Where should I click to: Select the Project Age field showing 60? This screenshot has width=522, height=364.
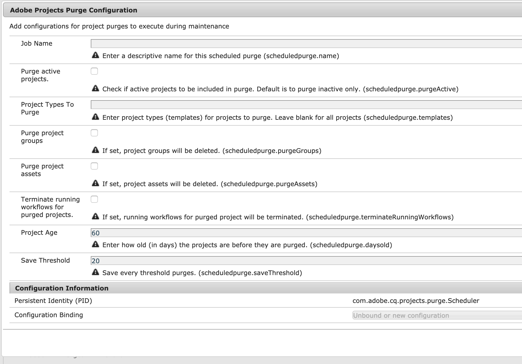coord(305,233)
